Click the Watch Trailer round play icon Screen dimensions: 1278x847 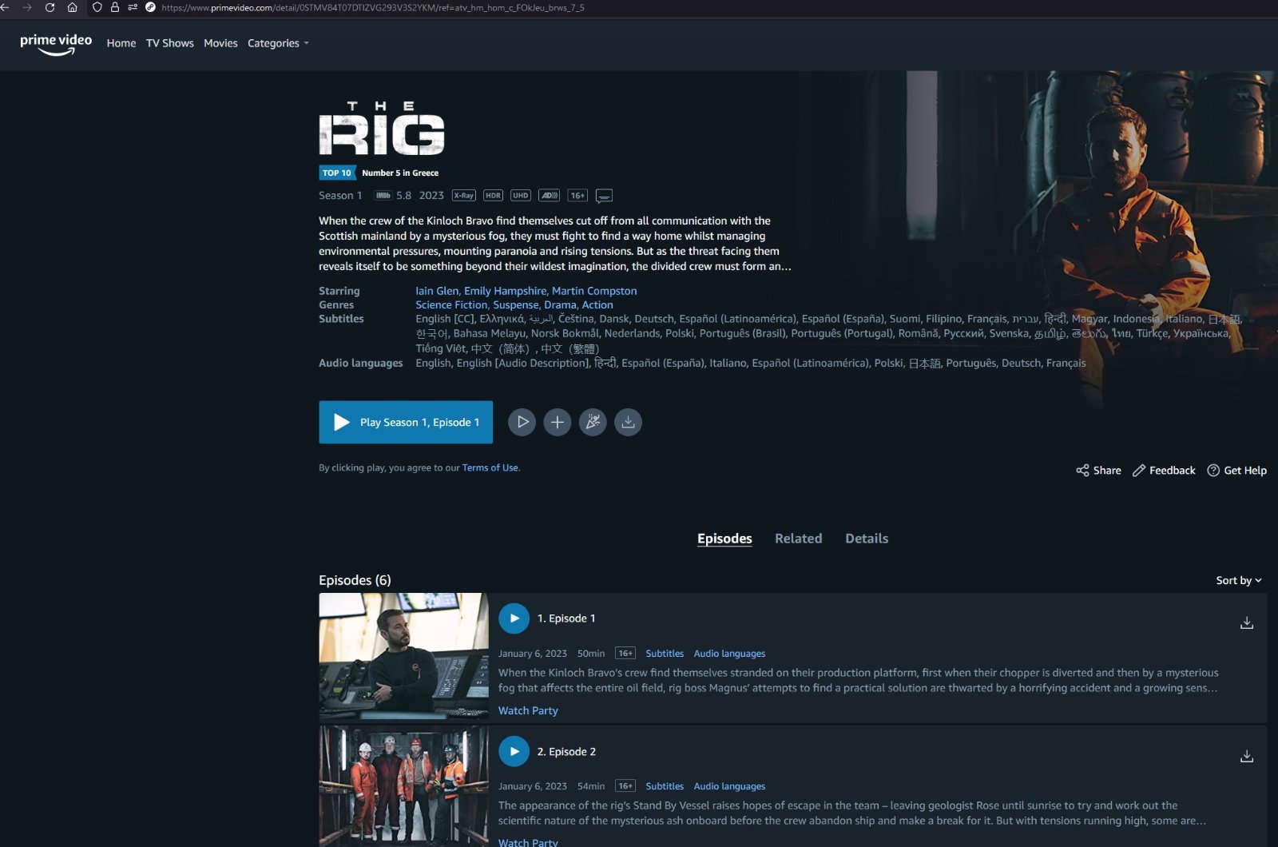click(x=522, y=422)
